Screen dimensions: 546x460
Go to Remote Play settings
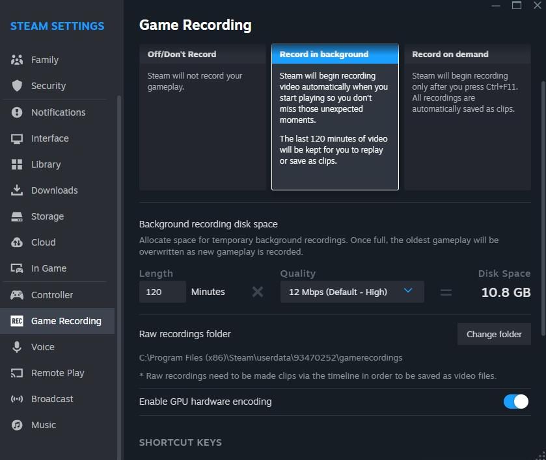[57, 373]
